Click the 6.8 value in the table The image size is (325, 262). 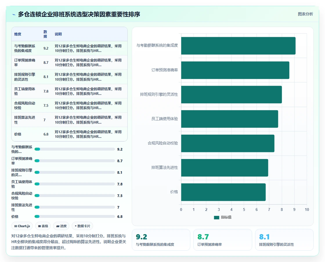[x=46, y=134]
